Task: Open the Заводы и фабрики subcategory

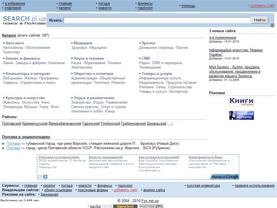Action: click(x=30, y=63)
